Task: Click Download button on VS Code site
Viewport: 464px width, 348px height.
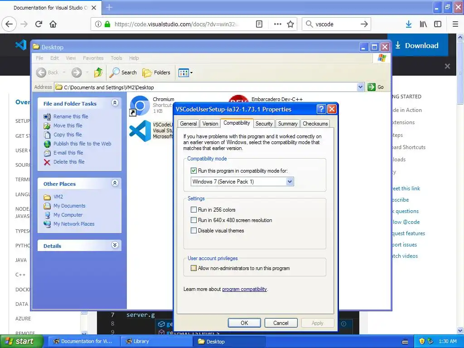Action: tap(417, 45)
